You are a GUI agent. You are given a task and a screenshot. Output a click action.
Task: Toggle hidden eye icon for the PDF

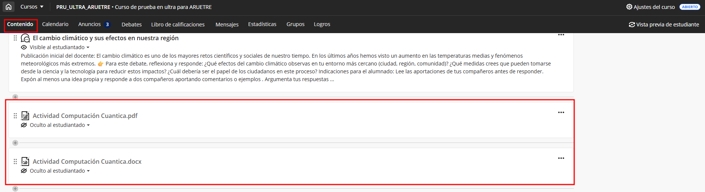tap(24, 125)
